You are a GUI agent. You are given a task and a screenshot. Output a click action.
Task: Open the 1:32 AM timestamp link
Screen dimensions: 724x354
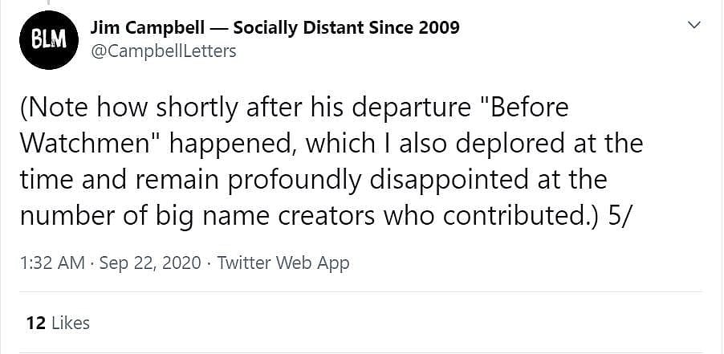click(51, 263)
